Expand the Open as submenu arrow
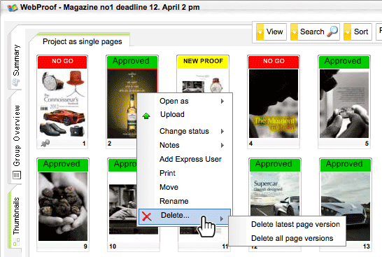 (x=222, y=102)
